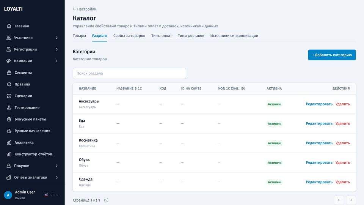Click the Отчёты аналитики chart icon
This screenshot has height=205, width=364.
pos(9,177)
